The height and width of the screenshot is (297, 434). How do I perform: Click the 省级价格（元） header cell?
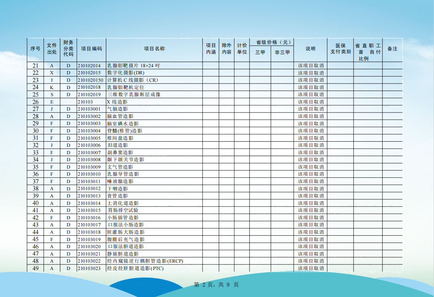point(271,42)
